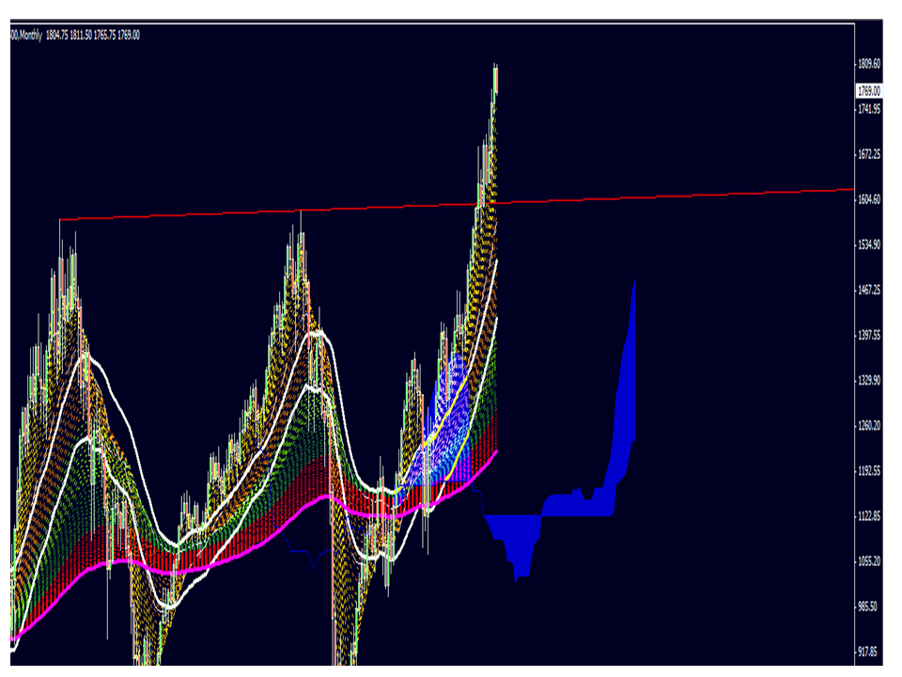This screenshot has width=902, height=677.
Task: Click the 1260.20 price axis label
Action: click(869, 426)
